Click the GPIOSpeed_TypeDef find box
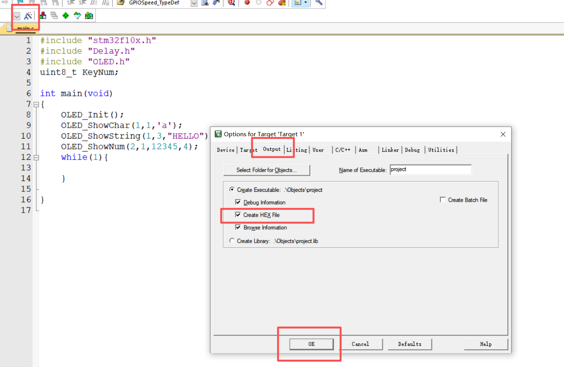The width and height of the screenshot is (564, 367). 158,3
